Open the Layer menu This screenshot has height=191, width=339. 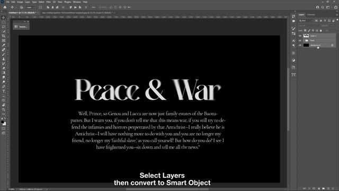point(28,2)
